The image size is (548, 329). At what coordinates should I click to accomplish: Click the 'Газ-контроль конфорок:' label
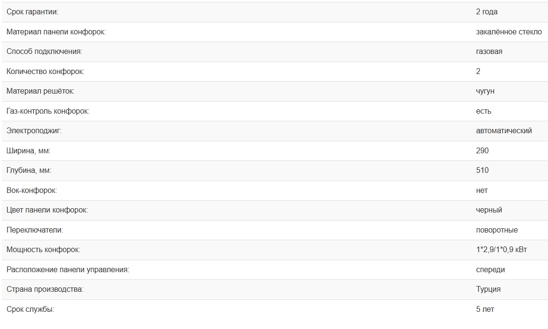[48, 111]
